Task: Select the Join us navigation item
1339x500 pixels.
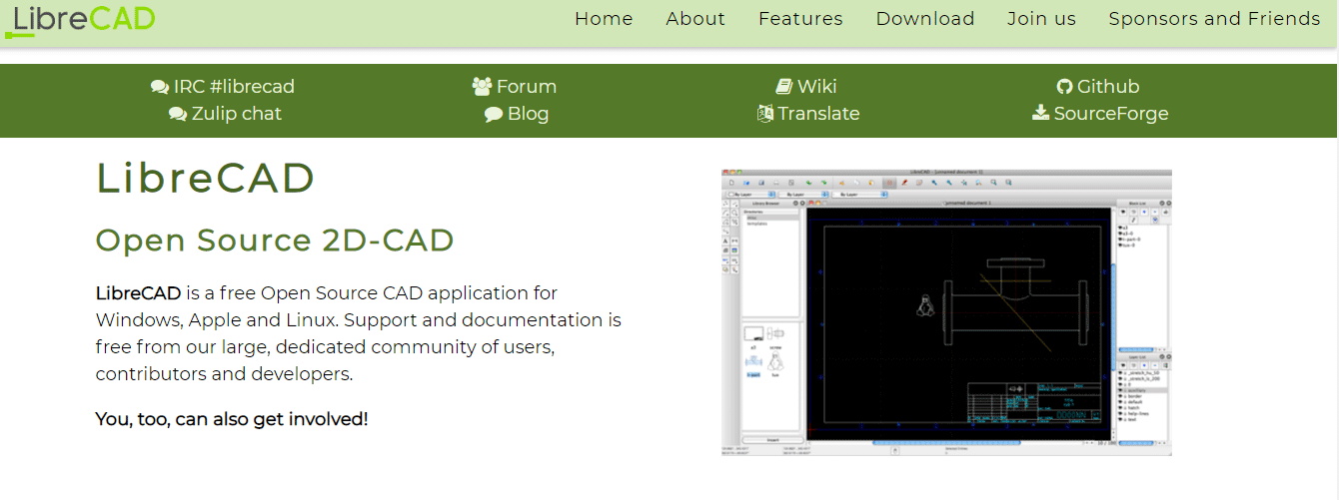Action: coord(1041,19)
